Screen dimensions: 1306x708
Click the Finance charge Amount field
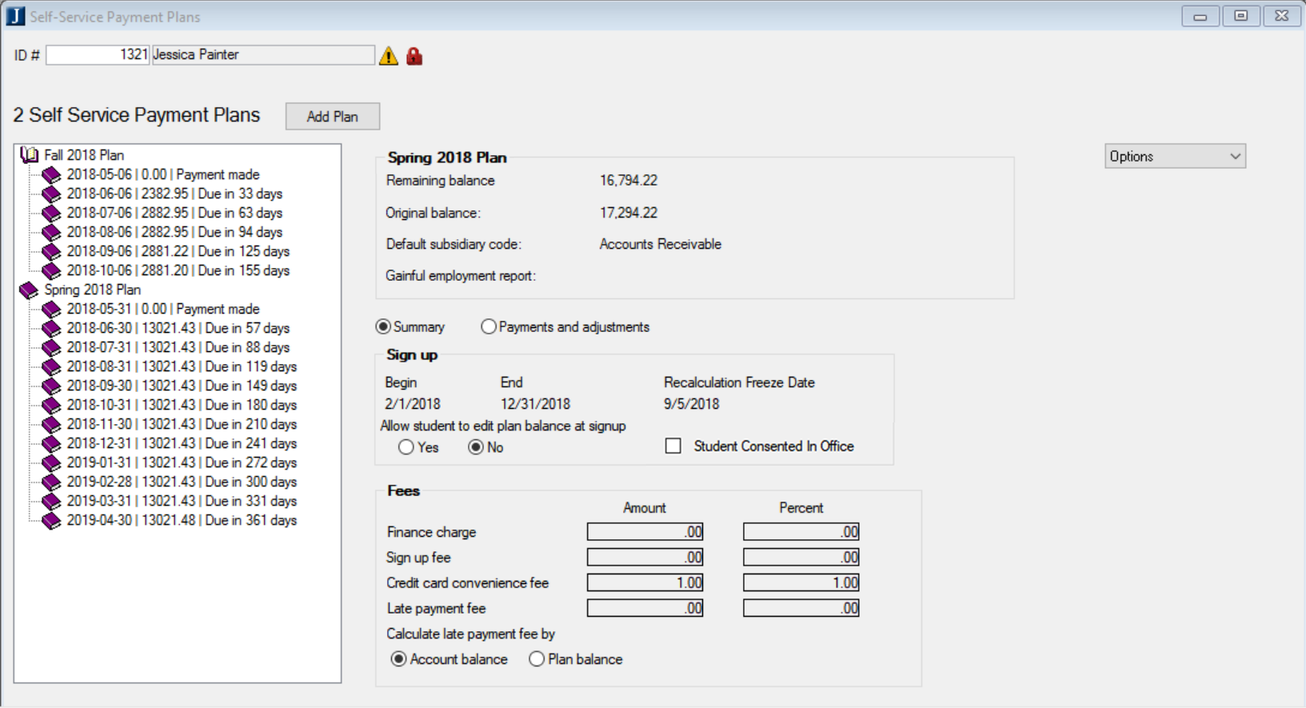(x=645, y=532)
